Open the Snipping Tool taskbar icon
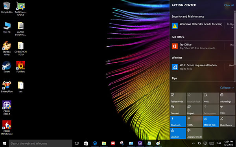The image size is (236, 147). (122, 143)
